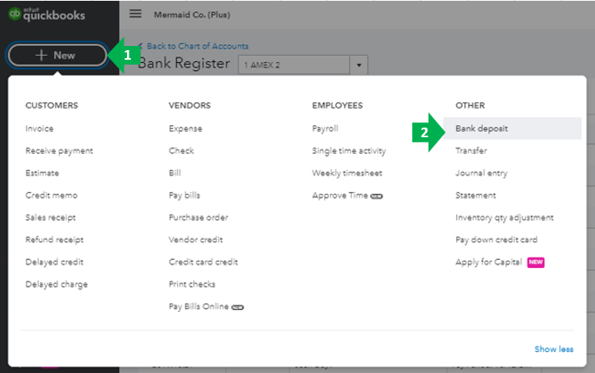The width and height of the screenshot is (595, 373).
Task: Click the Bank Register heading
Action: [x=184, y=63]
